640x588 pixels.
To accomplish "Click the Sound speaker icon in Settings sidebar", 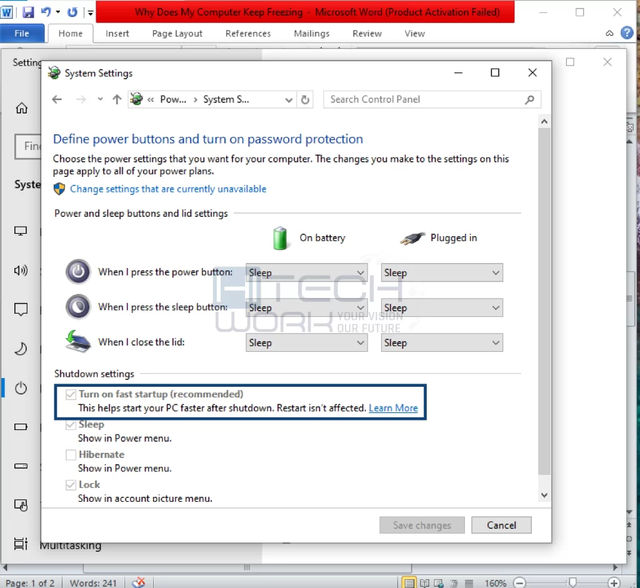I will pyautogui.click(x=21, y=270).
